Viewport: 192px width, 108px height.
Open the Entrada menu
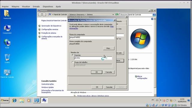[x=36, y=7]
